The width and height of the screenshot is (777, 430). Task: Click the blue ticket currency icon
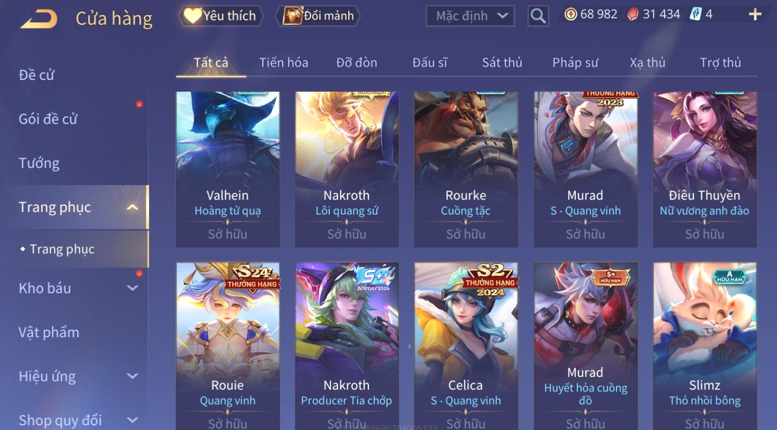695,14
